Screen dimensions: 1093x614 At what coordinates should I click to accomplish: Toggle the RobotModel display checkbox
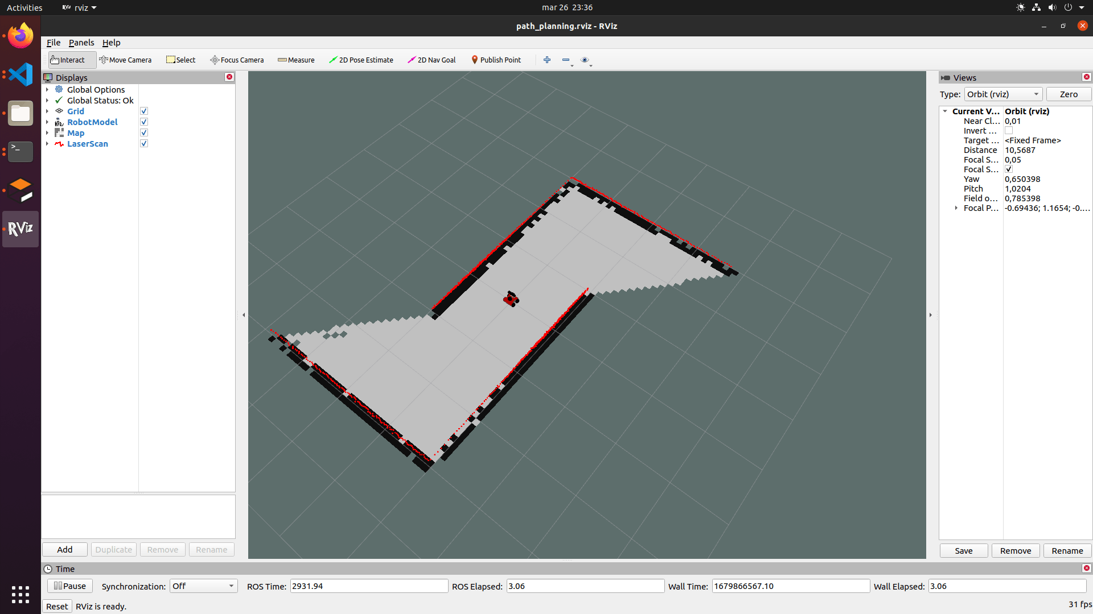(x=144, y=122)
